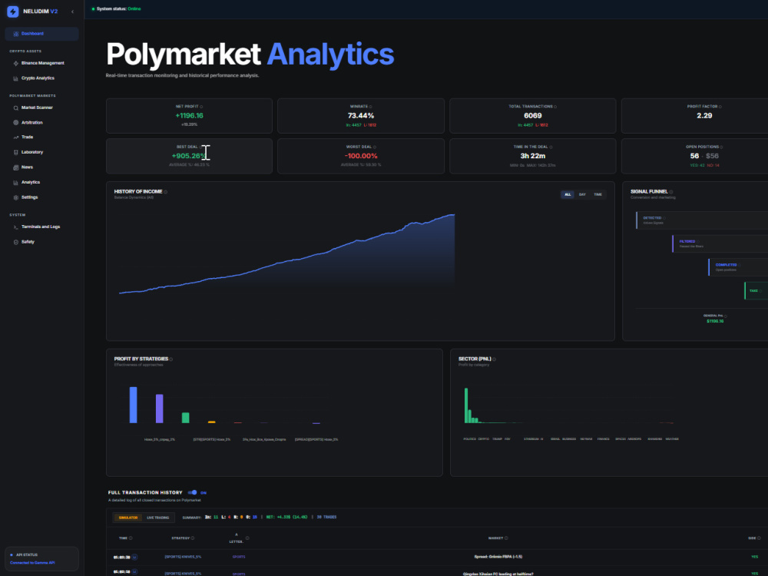Click the info icon beside Sector (PNL)
This screenshot has height=576, width=768.
coord(494,359)
